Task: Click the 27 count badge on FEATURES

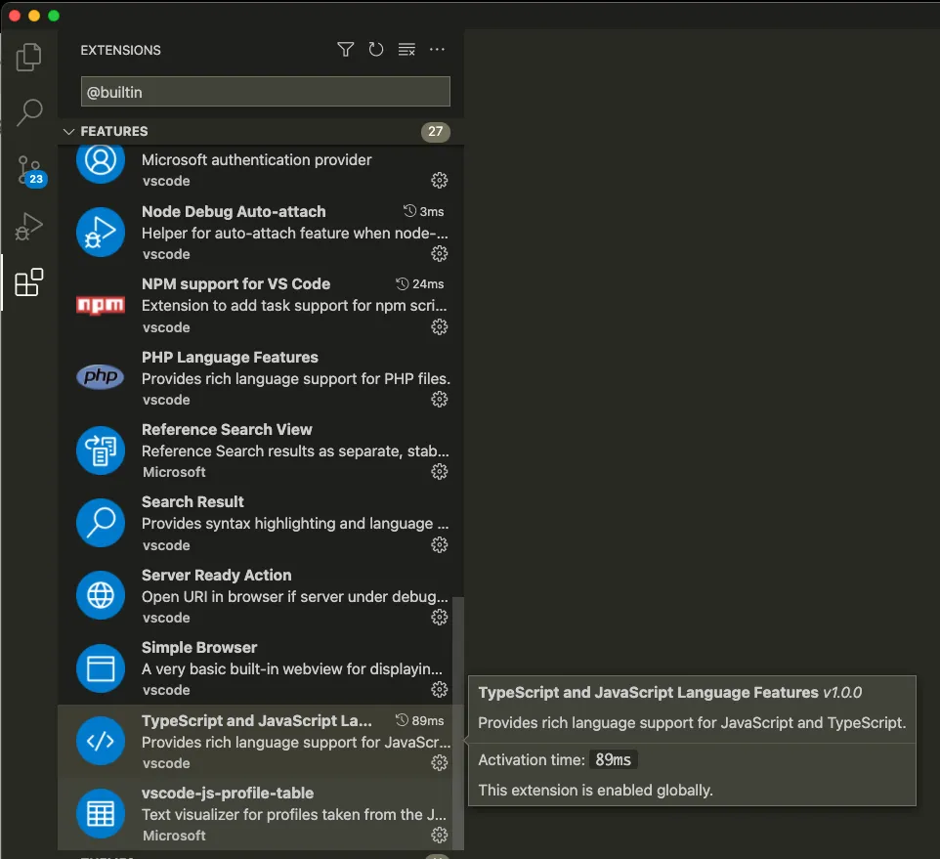Action: 436,131
